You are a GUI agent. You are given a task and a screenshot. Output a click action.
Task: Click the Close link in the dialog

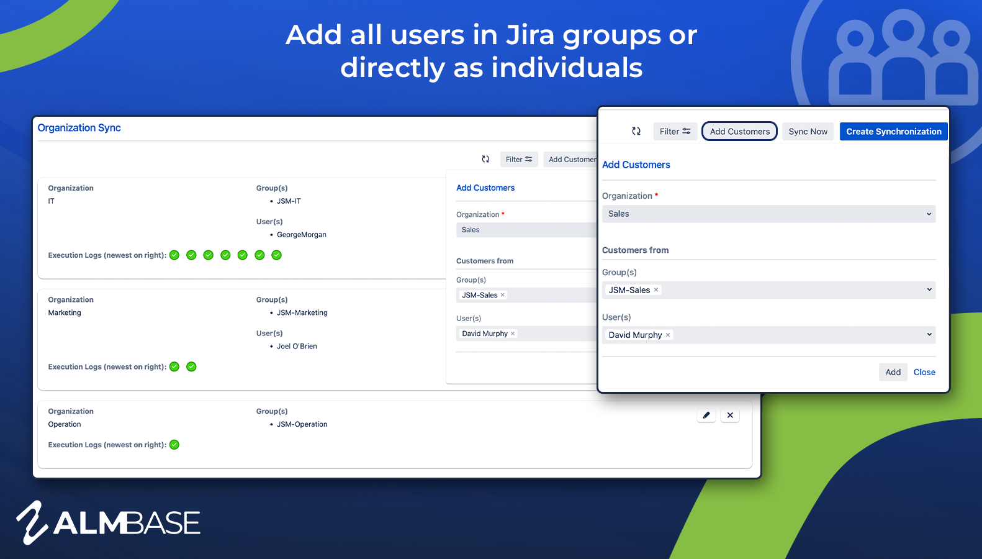(x=924, y=372)
